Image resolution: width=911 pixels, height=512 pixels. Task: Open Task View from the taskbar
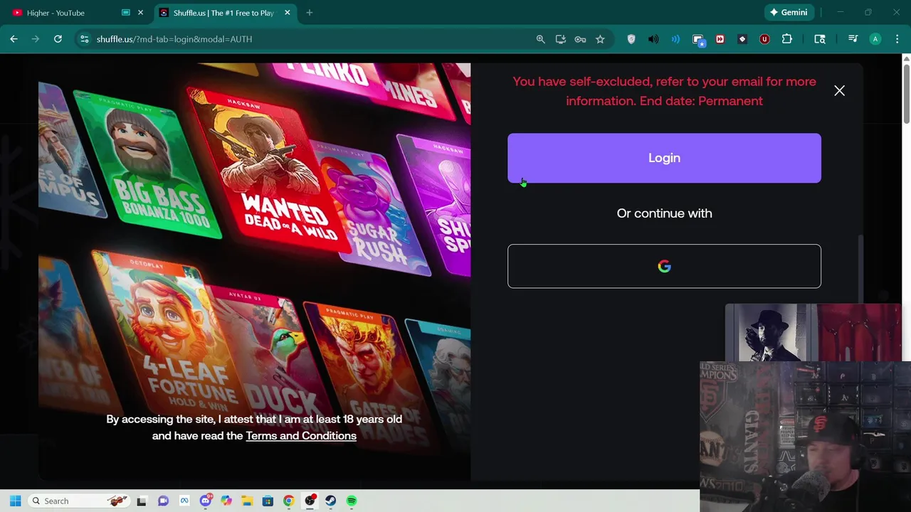pos(142,501)
